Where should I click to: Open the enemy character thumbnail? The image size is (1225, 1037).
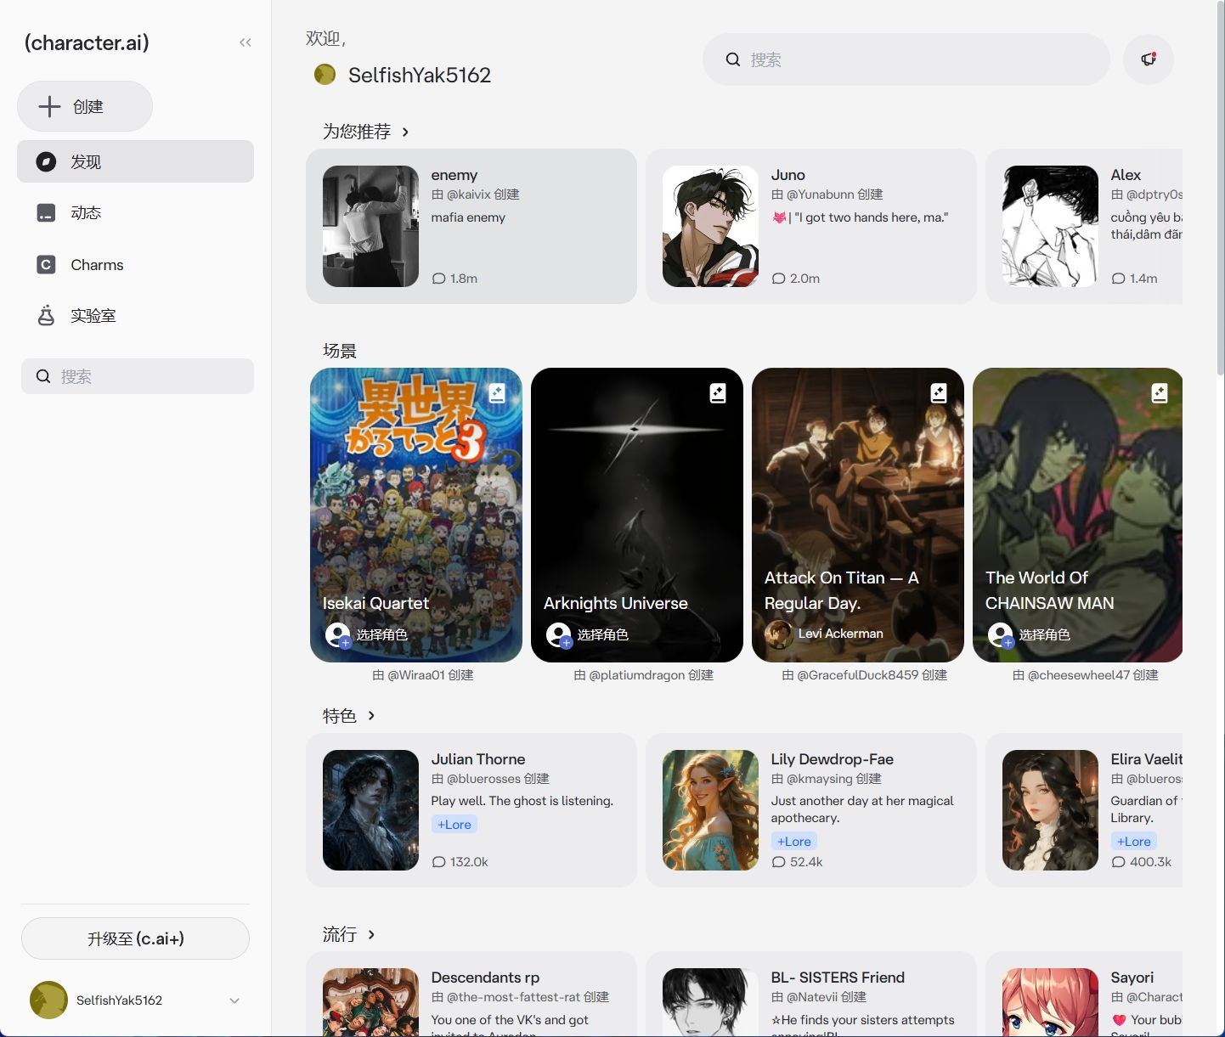coord(370,226)
